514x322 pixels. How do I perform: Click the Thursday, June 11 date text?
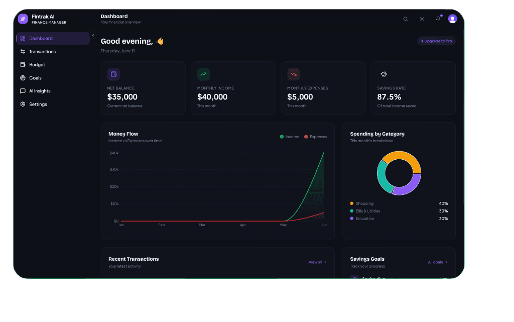click(x=117, y=51)
